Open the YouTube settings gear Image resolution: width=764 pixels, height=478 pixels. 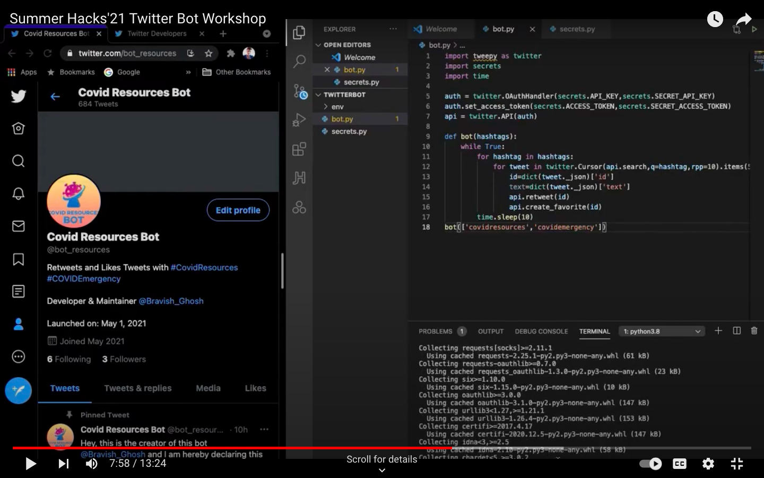pos(708,464)
